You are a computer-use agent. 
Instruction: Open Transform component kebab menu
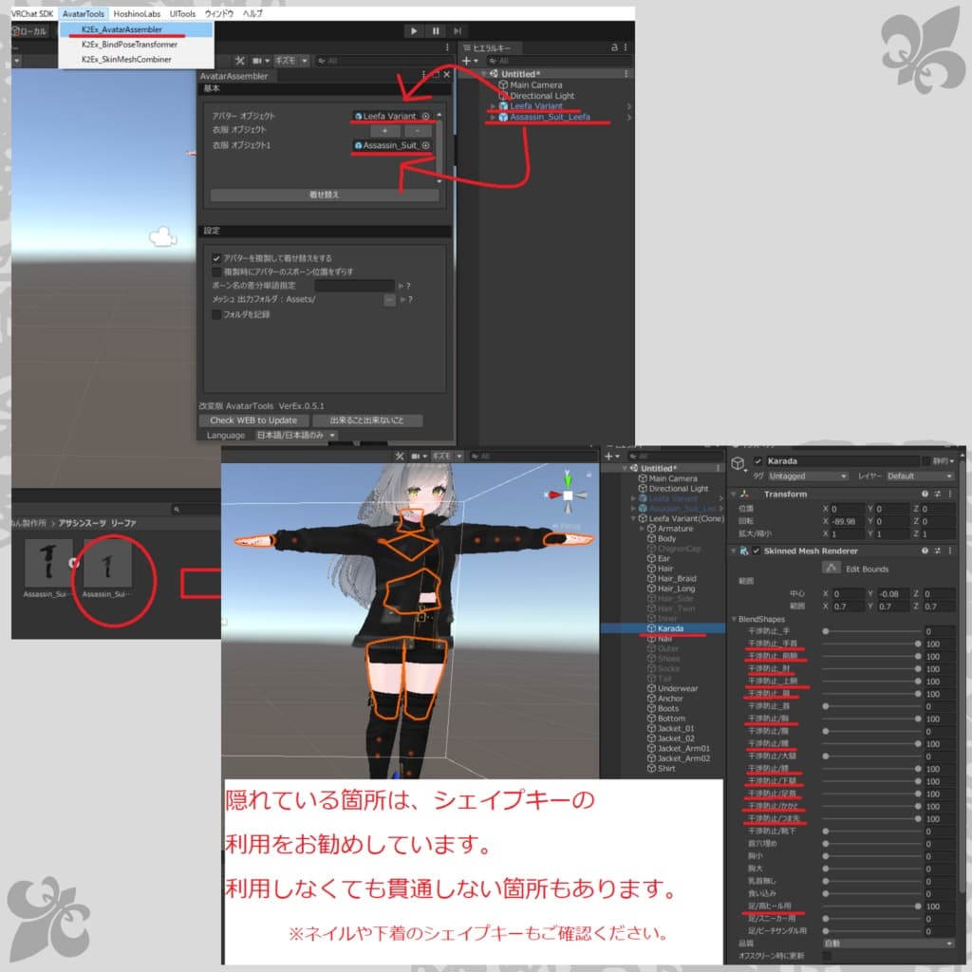coord(950,494)
